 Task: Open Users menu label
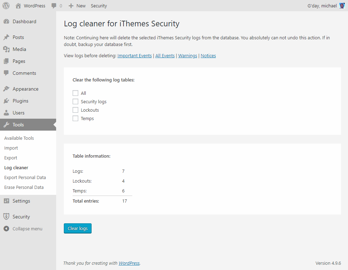pyautogui.click(x=19, y=113)
